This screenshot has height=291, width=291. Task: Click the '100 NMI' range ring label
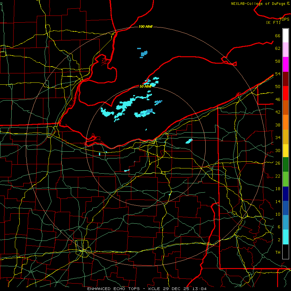click(145, 27)
